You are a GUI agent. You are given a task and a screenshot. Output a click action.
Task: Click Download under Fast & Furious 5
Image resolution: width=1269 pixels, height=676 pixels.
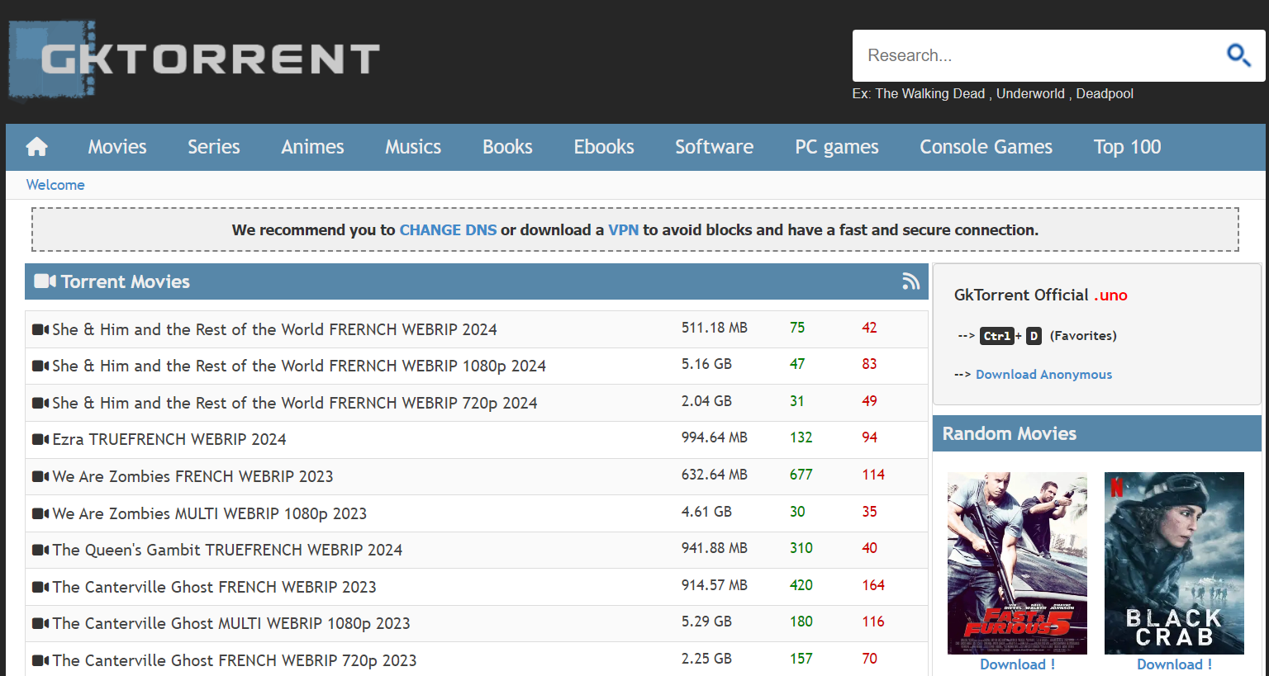pos(1017,664)
